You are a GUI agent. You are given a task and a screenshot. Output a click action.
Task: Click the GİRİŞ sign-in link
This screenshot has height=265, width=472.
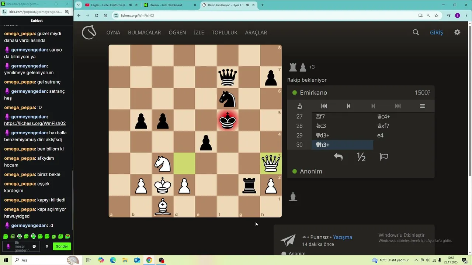click(x=436, y=32)
